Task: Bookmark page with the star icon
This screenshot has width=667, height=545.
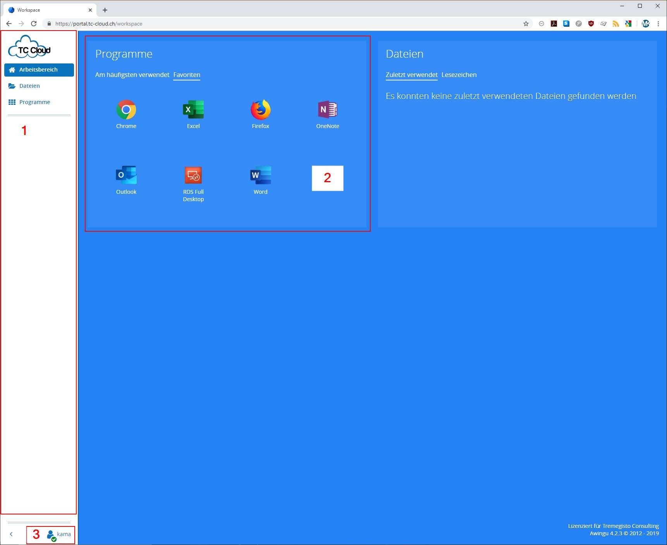Action: click(x=526, y=24)
